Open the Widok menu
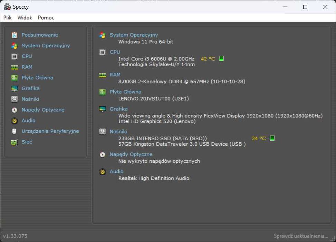 [x=25, y=18]
